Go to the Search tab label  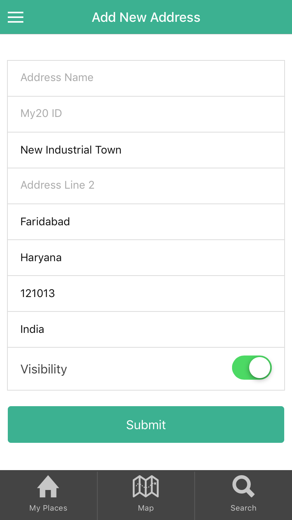(x=243, y=508)
